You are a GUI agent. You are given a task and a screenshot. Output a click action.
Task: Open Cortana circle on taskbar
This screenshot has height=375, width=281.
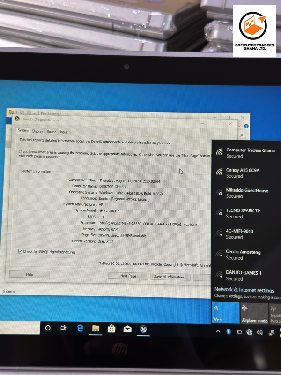click(48, 328)
